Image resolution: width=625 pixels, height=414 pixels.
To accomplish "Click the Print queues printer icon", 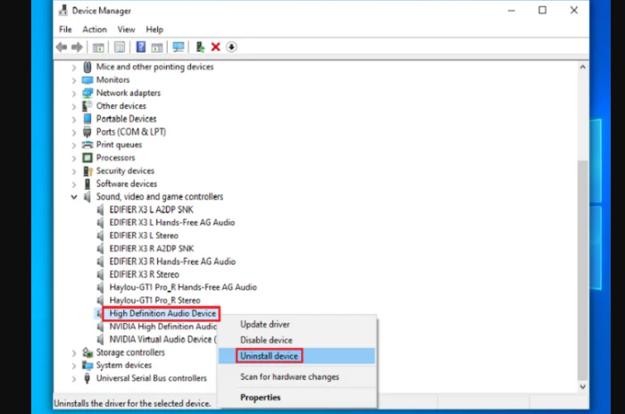I will [87, 145].
